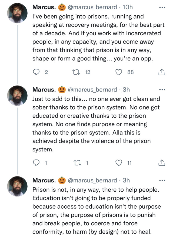The width and height of the screenshot is (173, 241).
Task: Click the Marcus. display name on the second tweet
Action: click(44, 89)
